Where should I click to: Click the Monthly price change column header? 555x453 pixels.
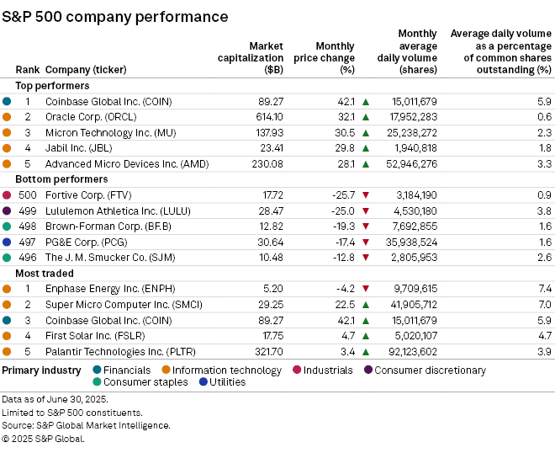tap(324, 57)
